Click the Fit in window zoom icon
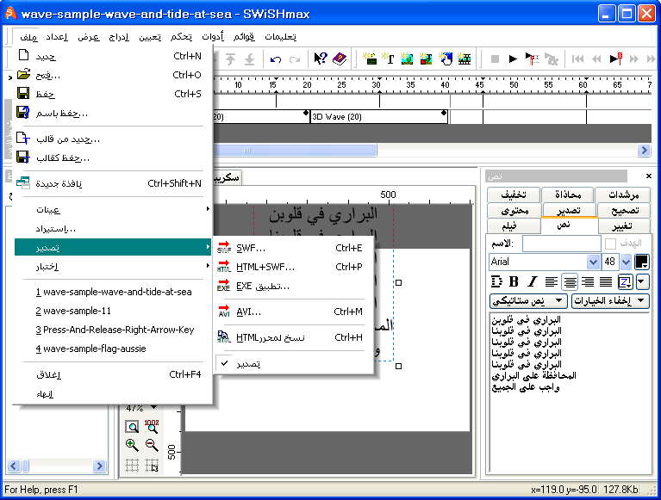661x500 pixels. (x=132, y=427)
